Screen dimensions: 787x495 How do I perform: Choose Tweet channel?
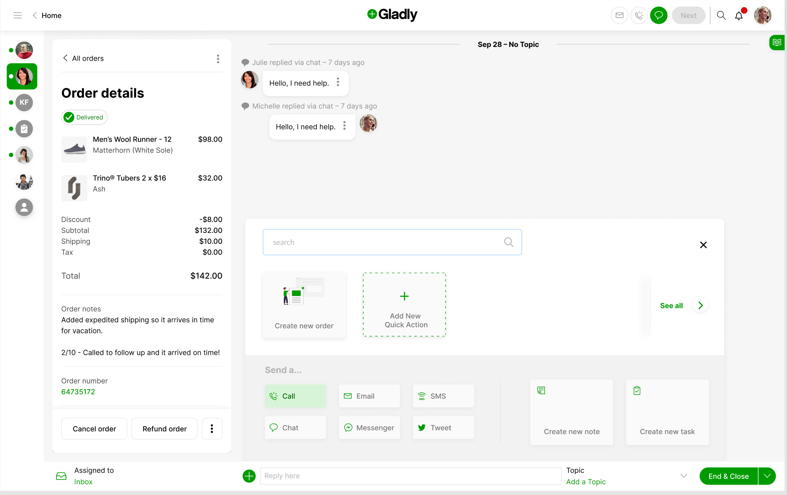[444, 428]
